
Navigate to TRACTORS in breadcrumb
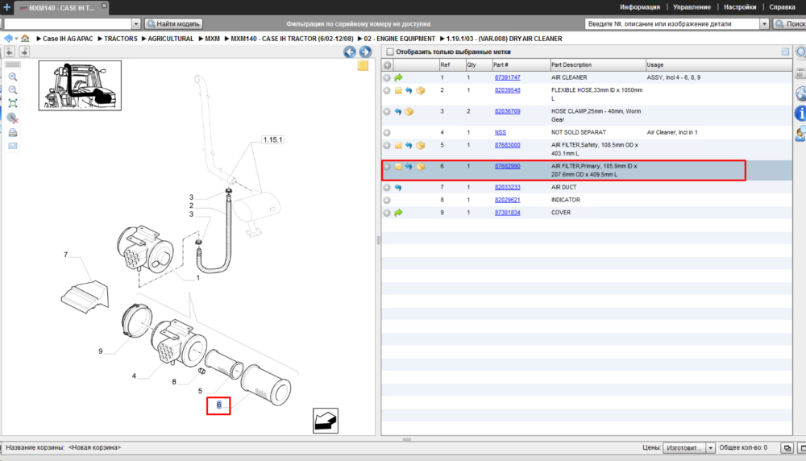[x=120, y=39]
